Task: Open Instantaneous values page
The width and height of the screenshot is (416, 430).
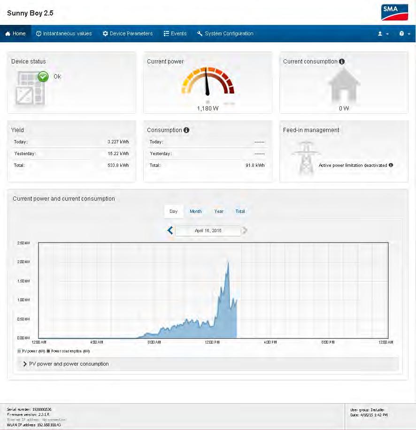Action: [64, 33]
